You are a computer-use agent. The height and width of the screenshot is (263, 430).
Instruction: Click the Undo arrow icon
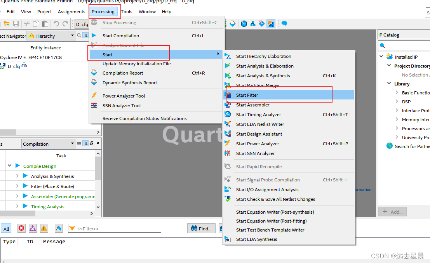(x=56, y=24)
